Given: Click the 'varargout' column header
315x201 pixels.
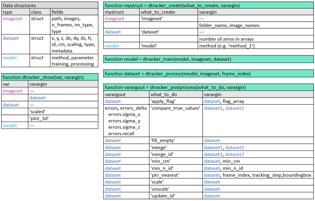Looking at the screenshot, I should [126, 94].
